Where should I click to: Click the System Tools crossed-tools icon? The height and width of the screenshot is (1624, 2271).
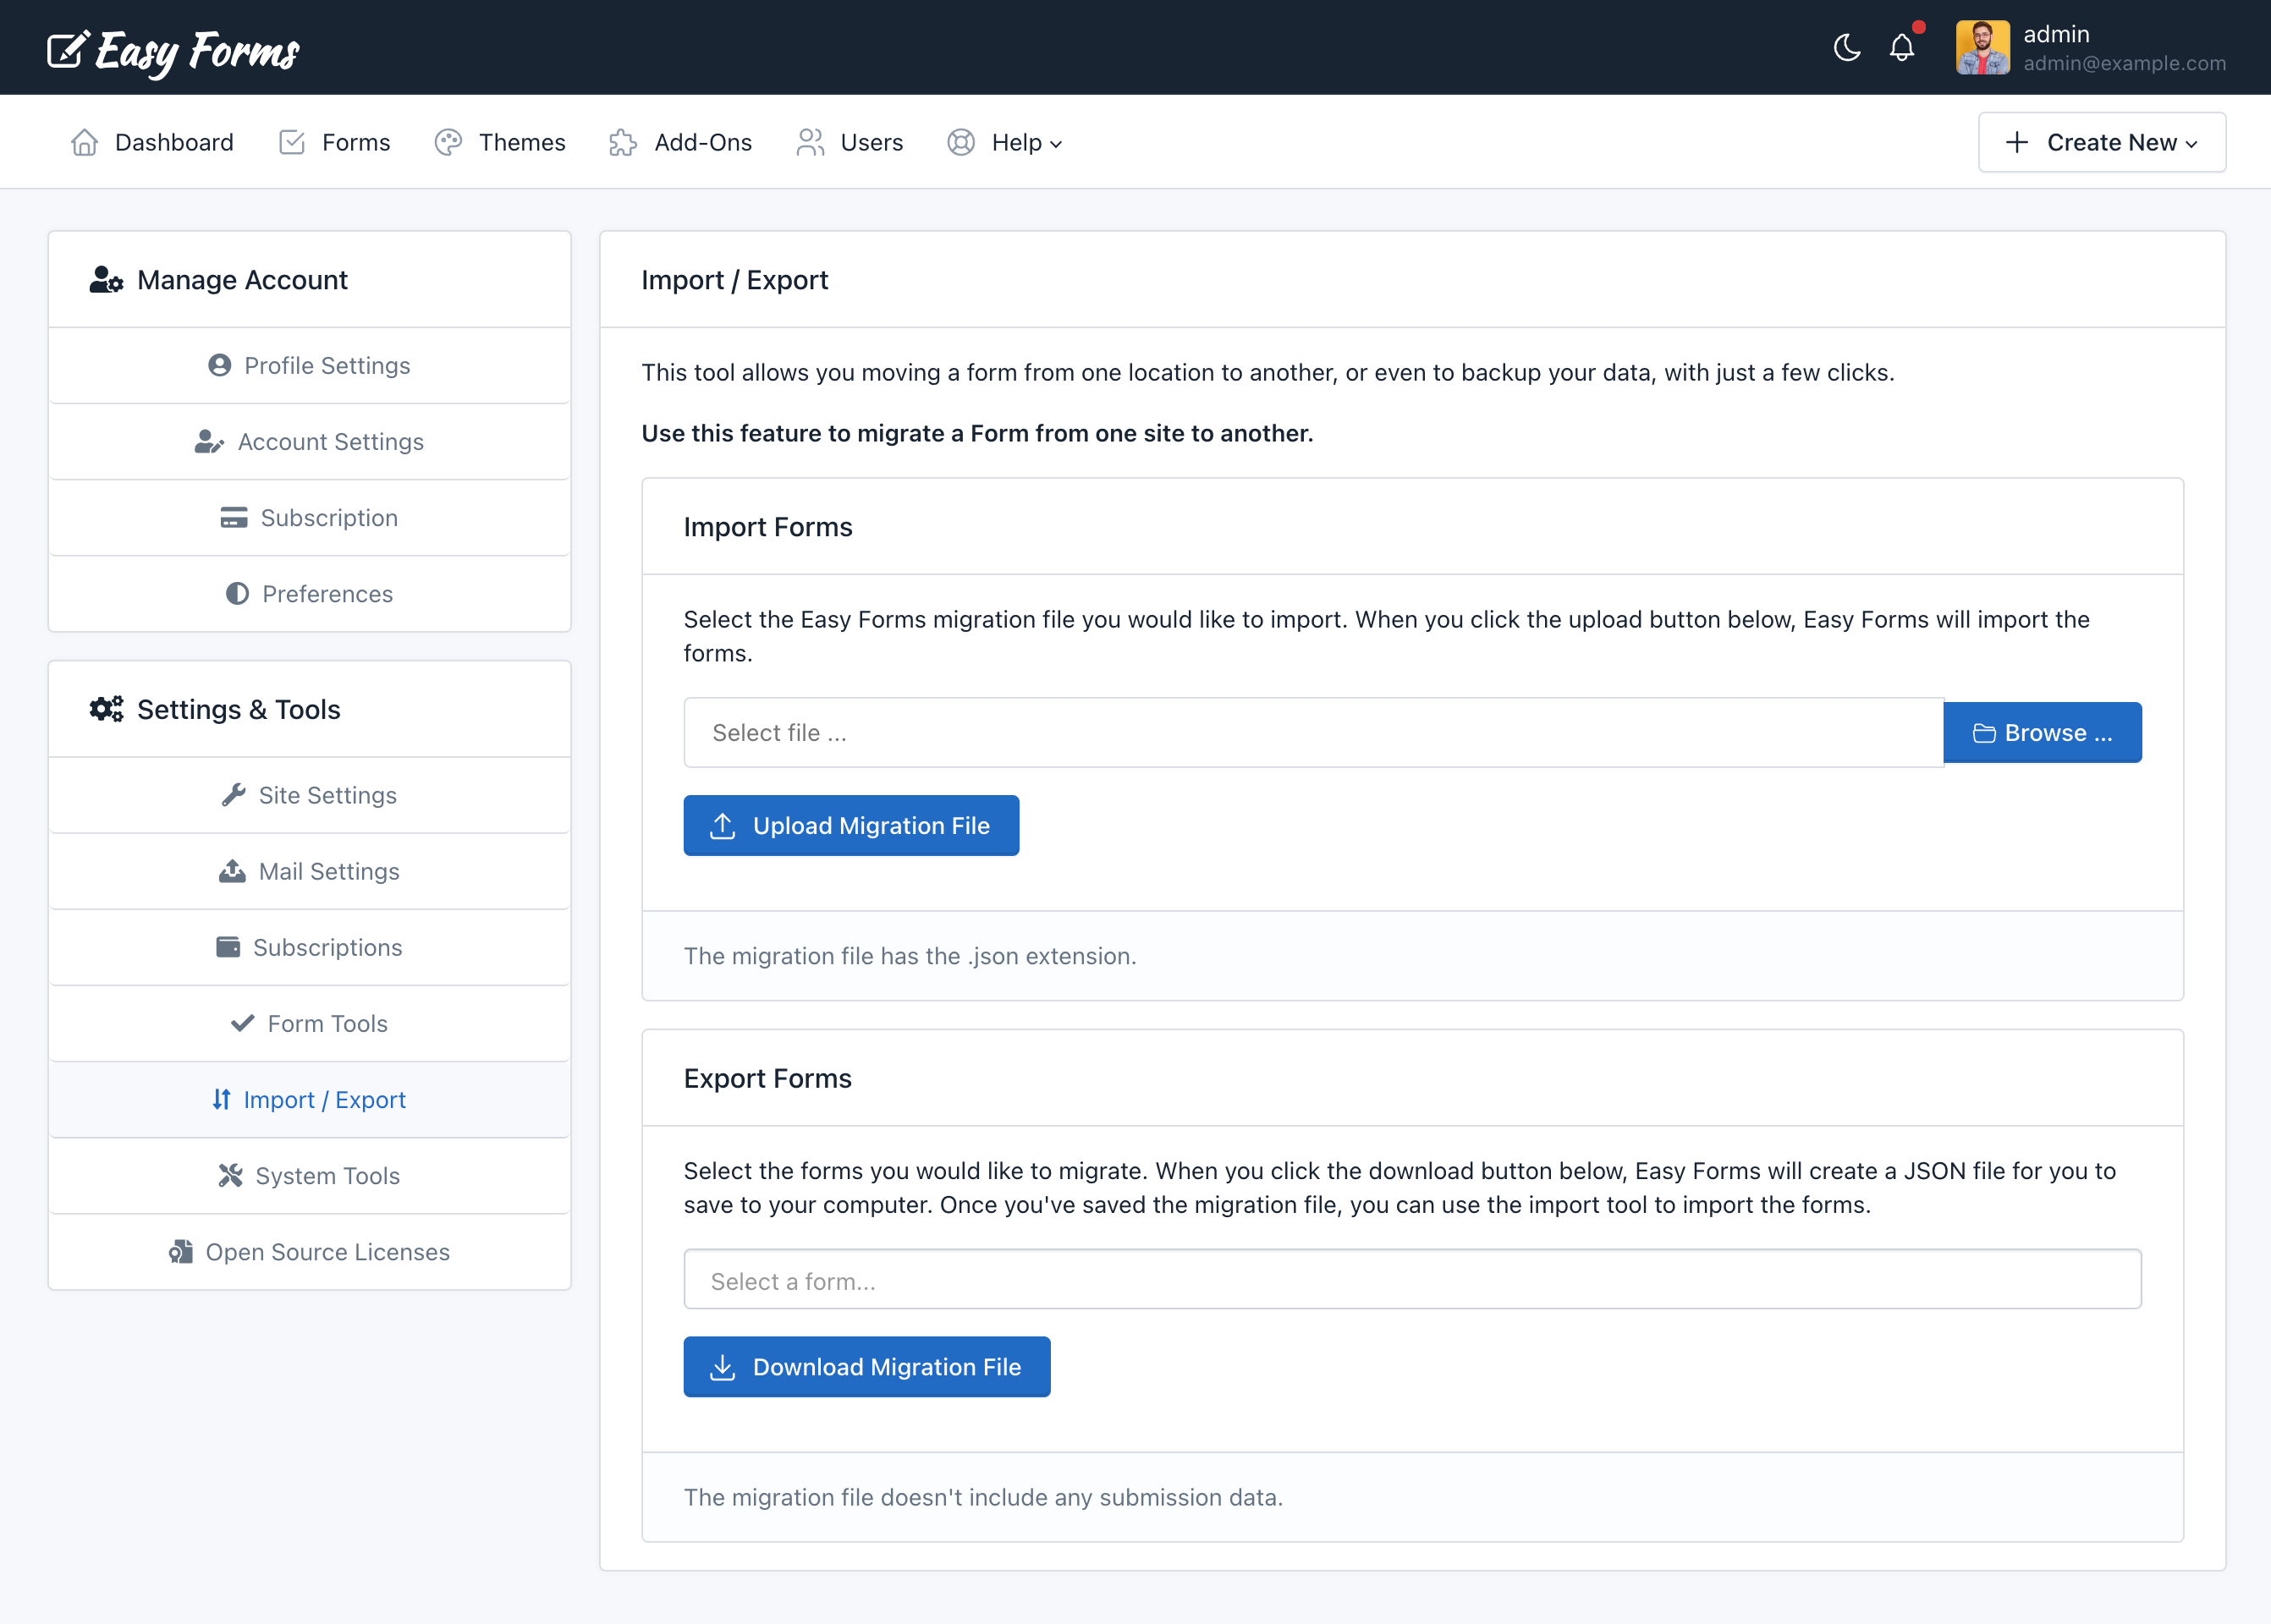tap(231, 1175)
